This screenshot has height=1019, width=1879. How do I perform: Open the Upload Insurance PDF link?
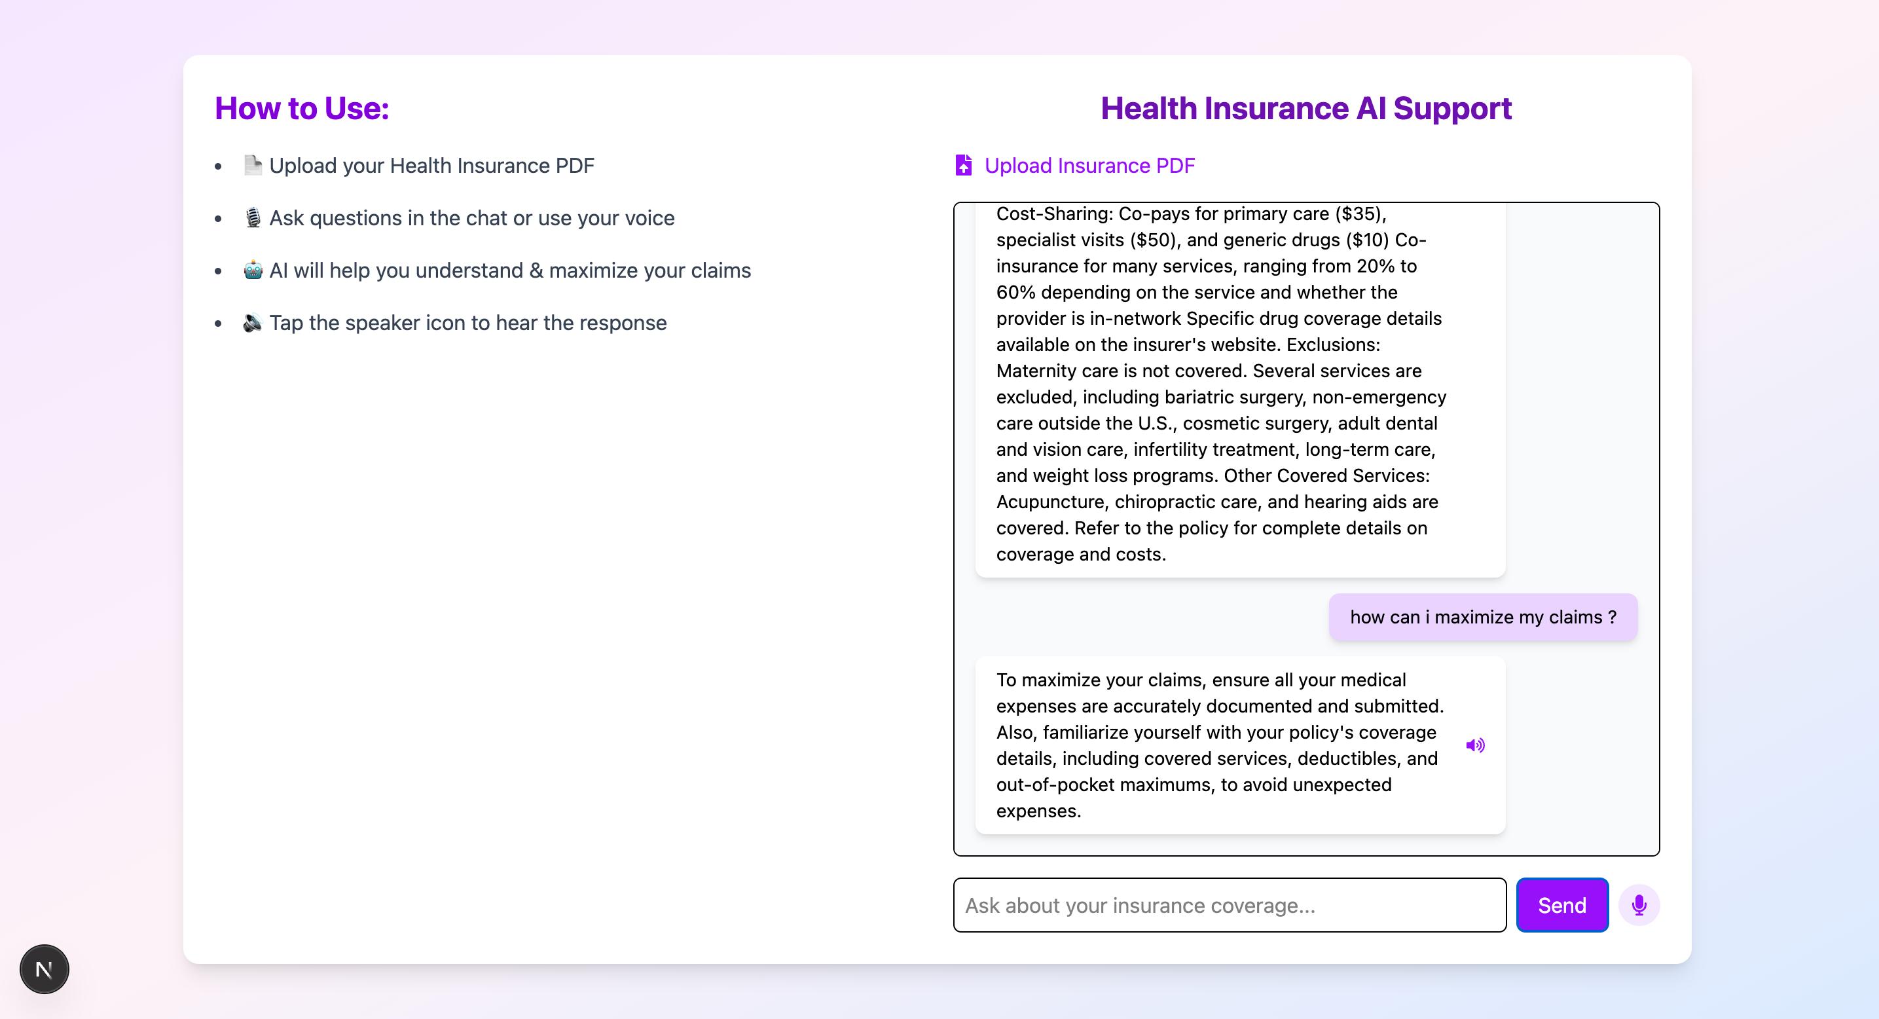[1089, 166]
